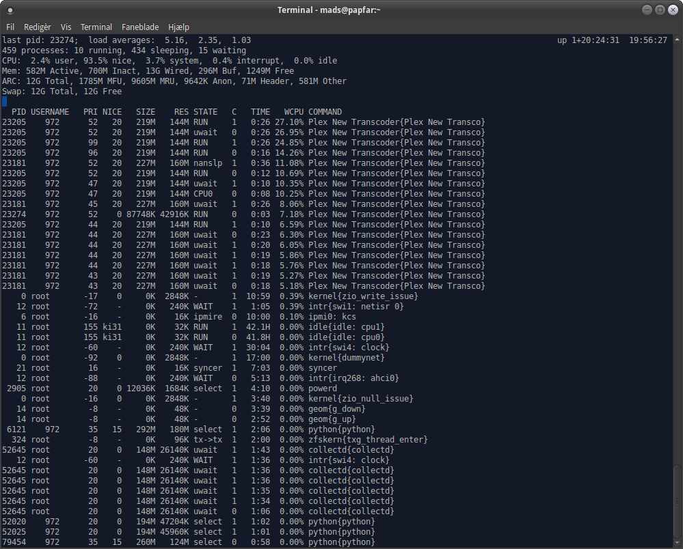Click the load averages '5.16, 2.35, 1.03'
This screenshot has width=683, height=549.
point(208,40)
